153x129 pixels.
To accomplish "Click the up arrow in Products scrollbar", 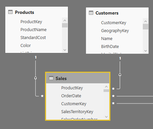I will pyautogui.click(x=65, y=21).
